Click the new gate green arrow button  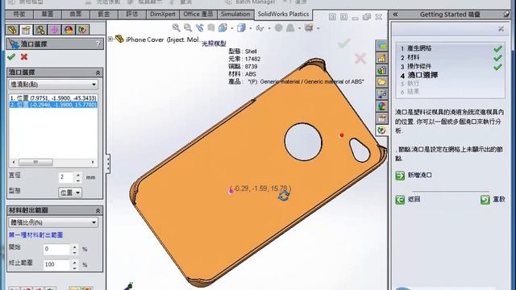(400, 176)
